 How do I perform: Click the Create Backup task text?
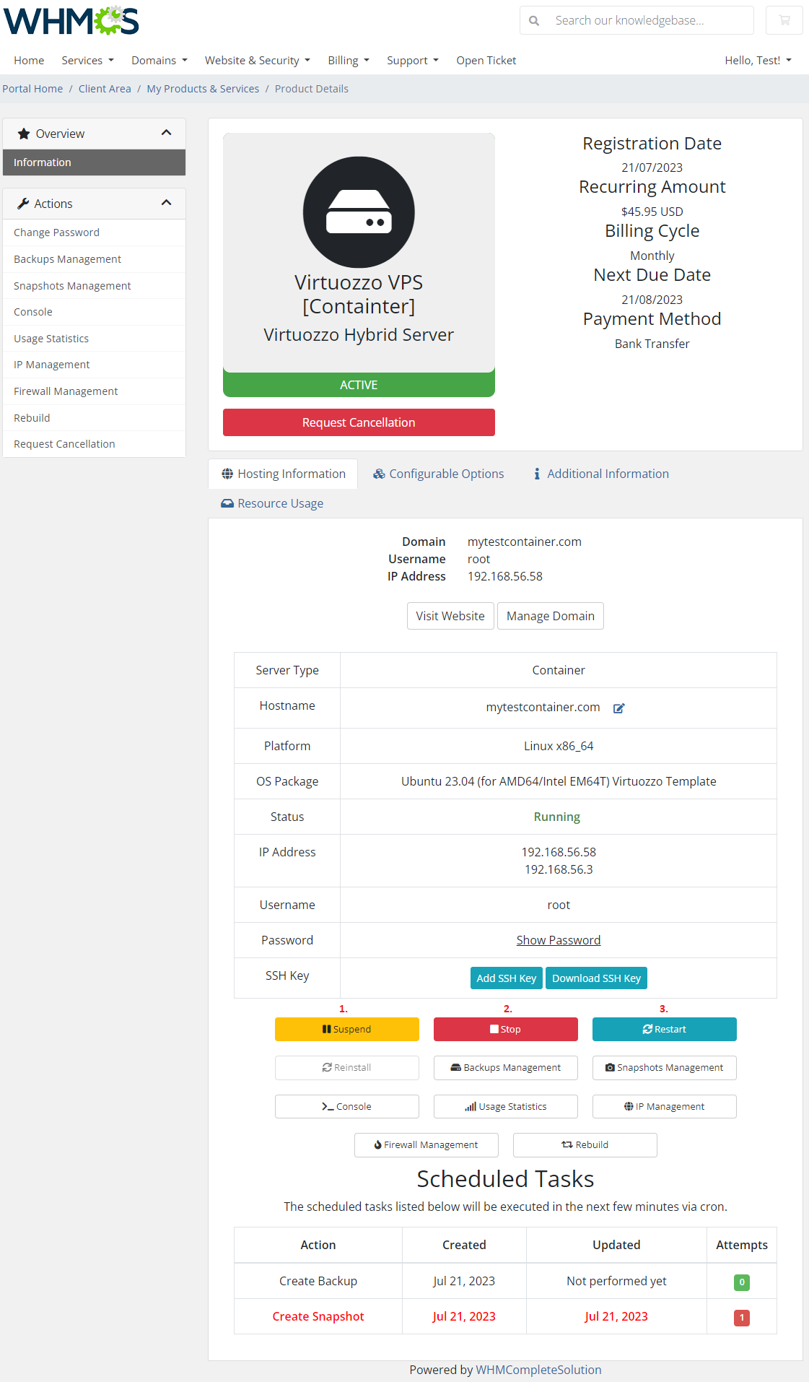[318, 1281]
